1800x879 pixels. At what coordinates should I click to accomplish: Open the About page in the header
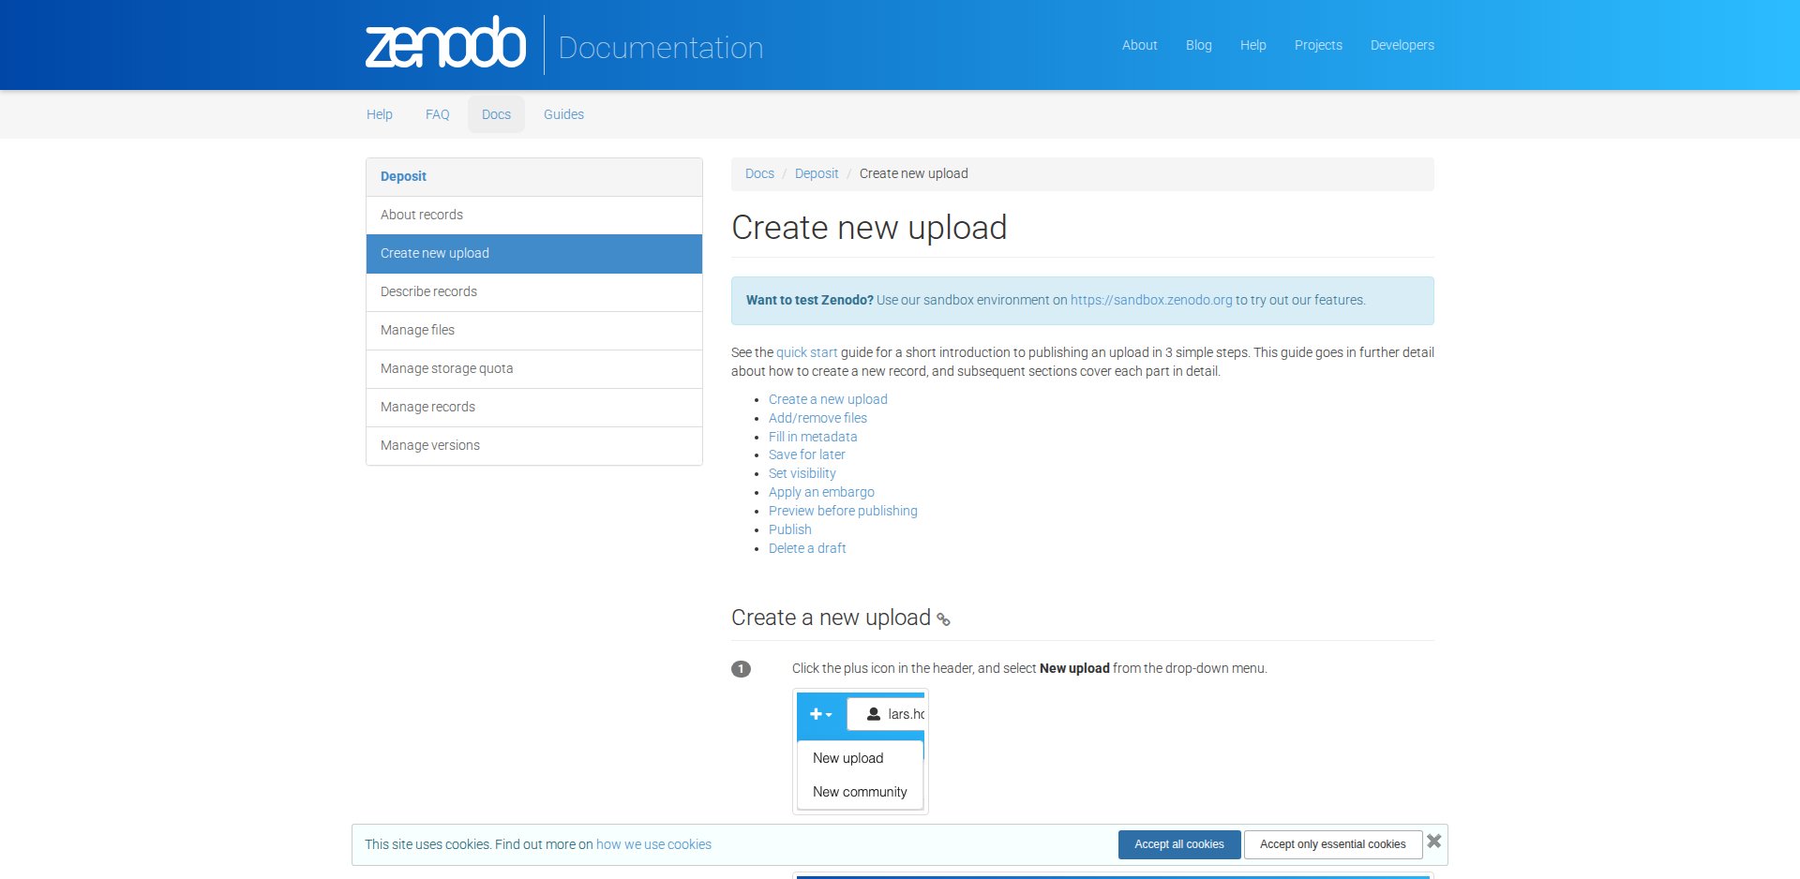coord(1139,45)
